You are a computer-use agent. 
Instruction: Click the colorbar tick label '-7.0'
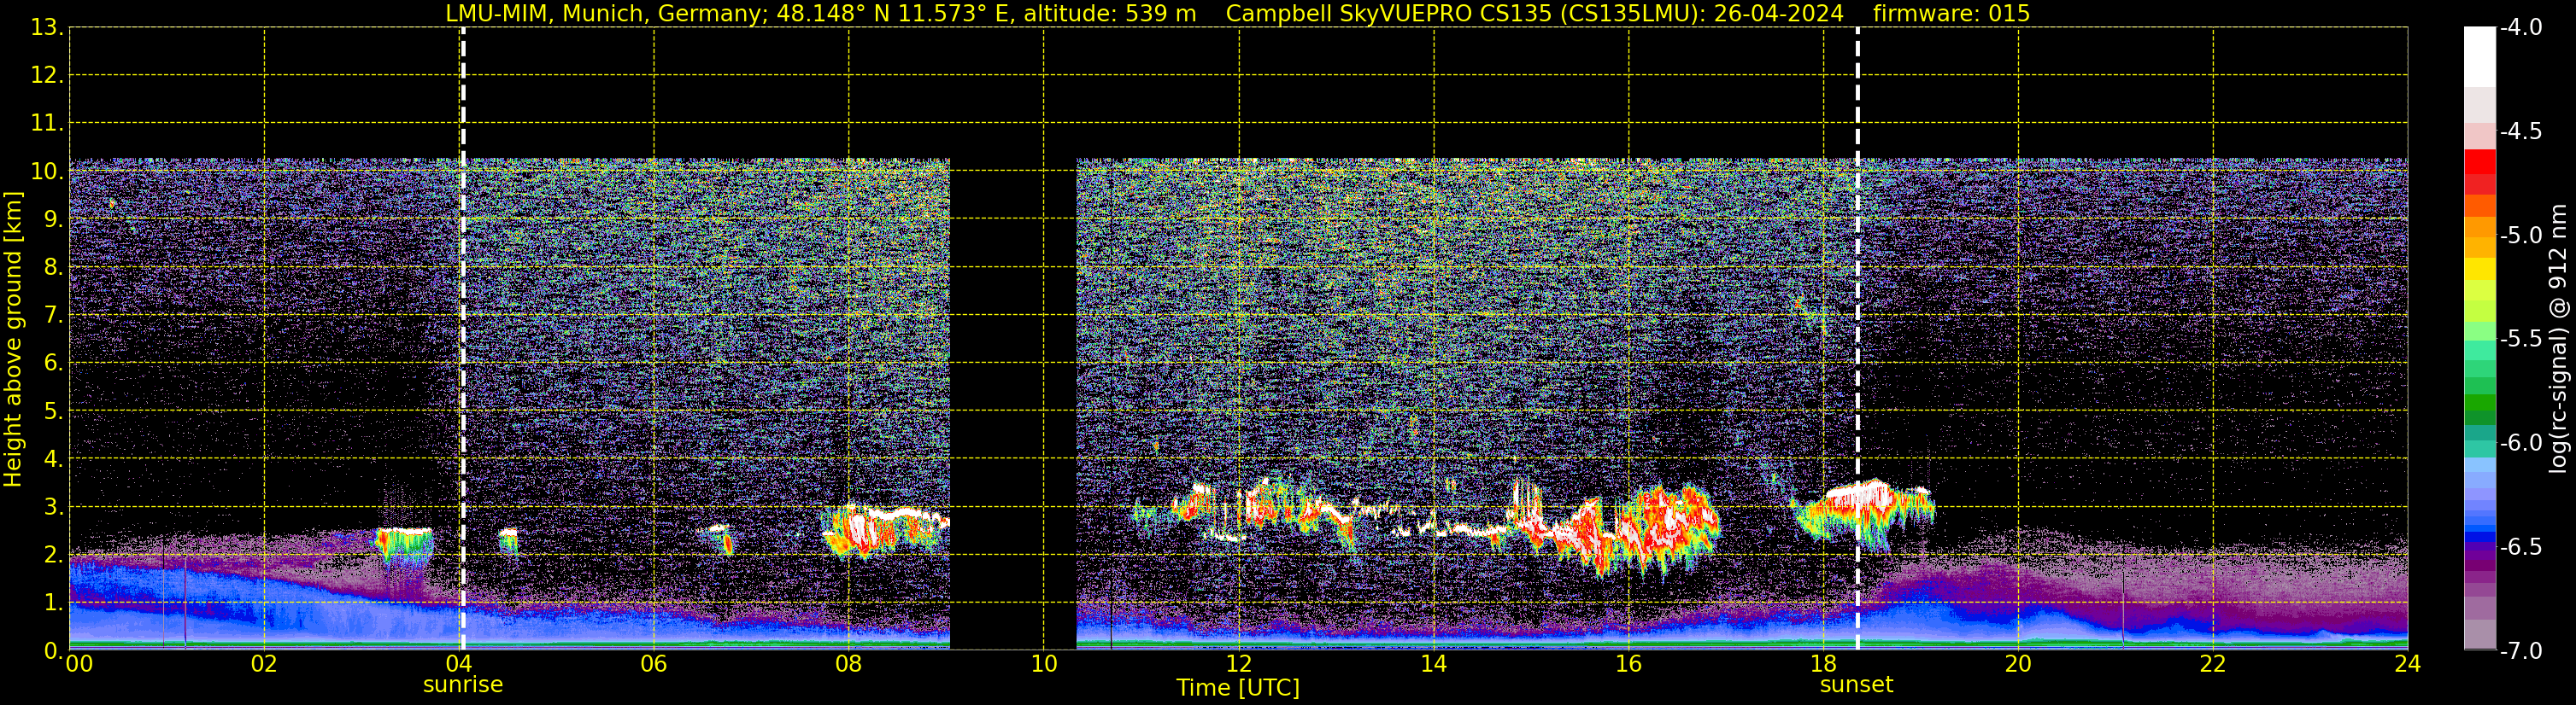point(2521,650)
